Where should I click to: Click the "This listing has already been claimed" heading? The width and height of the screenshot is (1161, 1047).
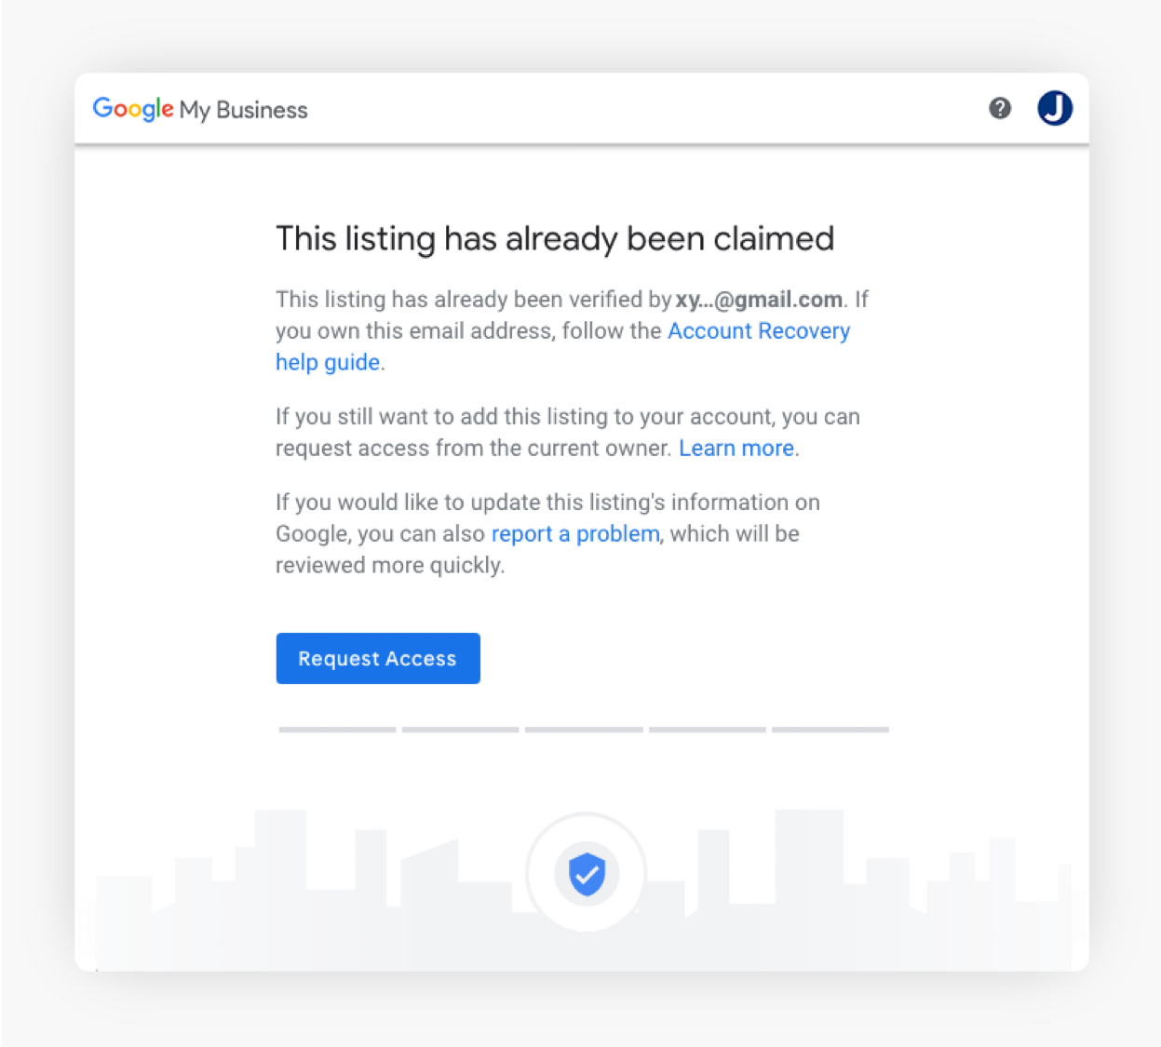(555, 239)
